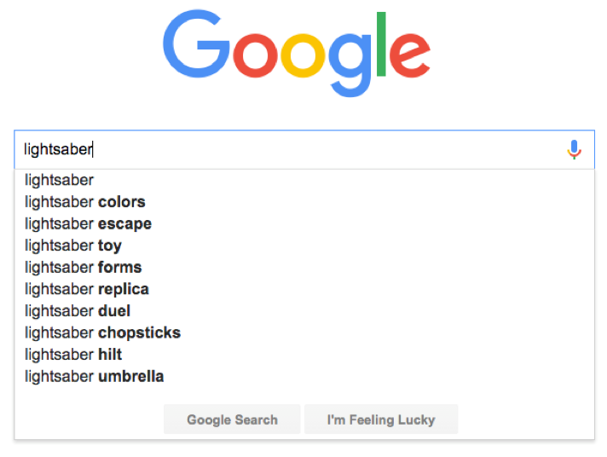The width and height of the screenshot is (607, 457).
Task: Select the "lightsaber toy" suggestion
Action: click(x=73, y=246)
